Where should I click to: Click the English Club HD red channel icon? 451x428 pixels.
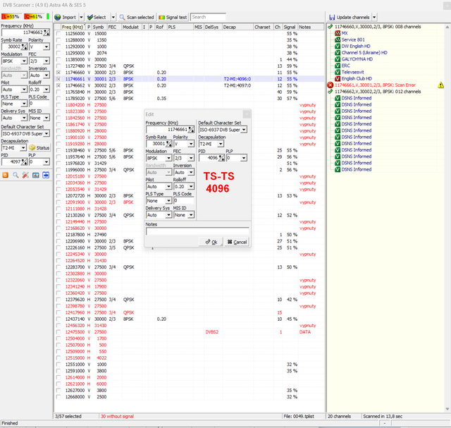pyautogui.click(x=338, y=78)
